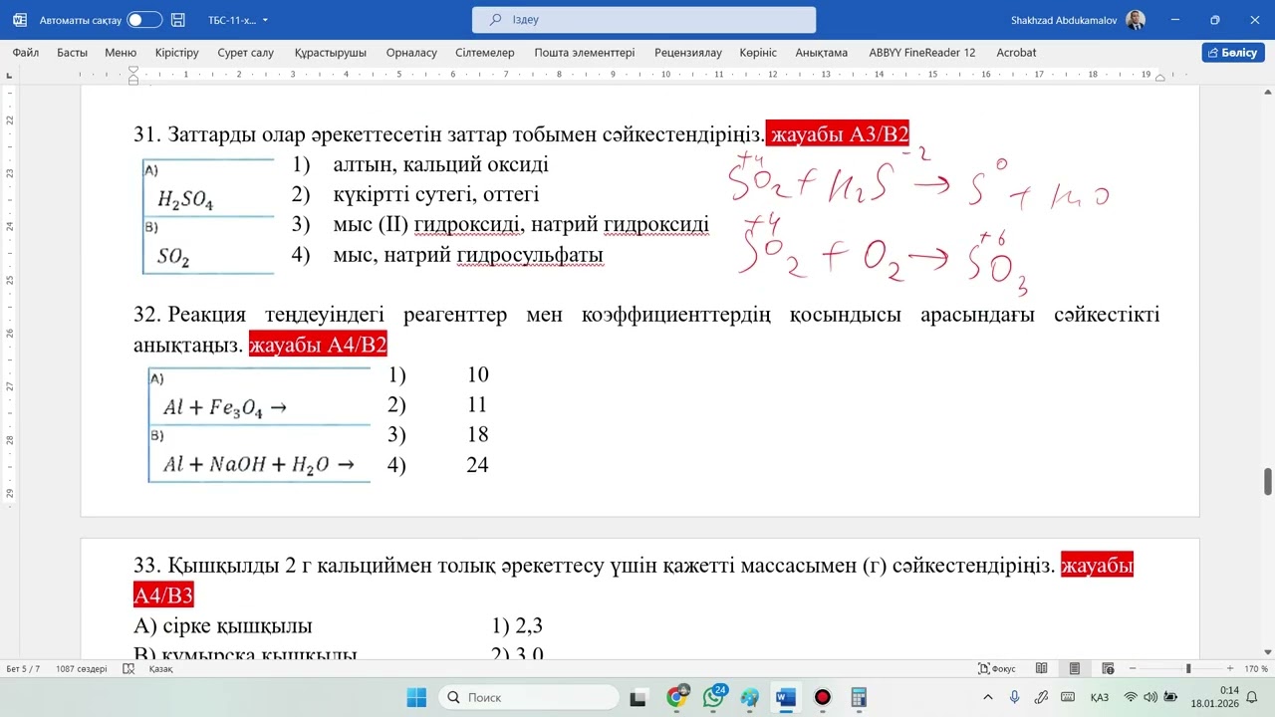Click the zoom in plus button
The width and height of the screenshot is (1275, 717).
pyautogui.click(x=1230, y=669)
